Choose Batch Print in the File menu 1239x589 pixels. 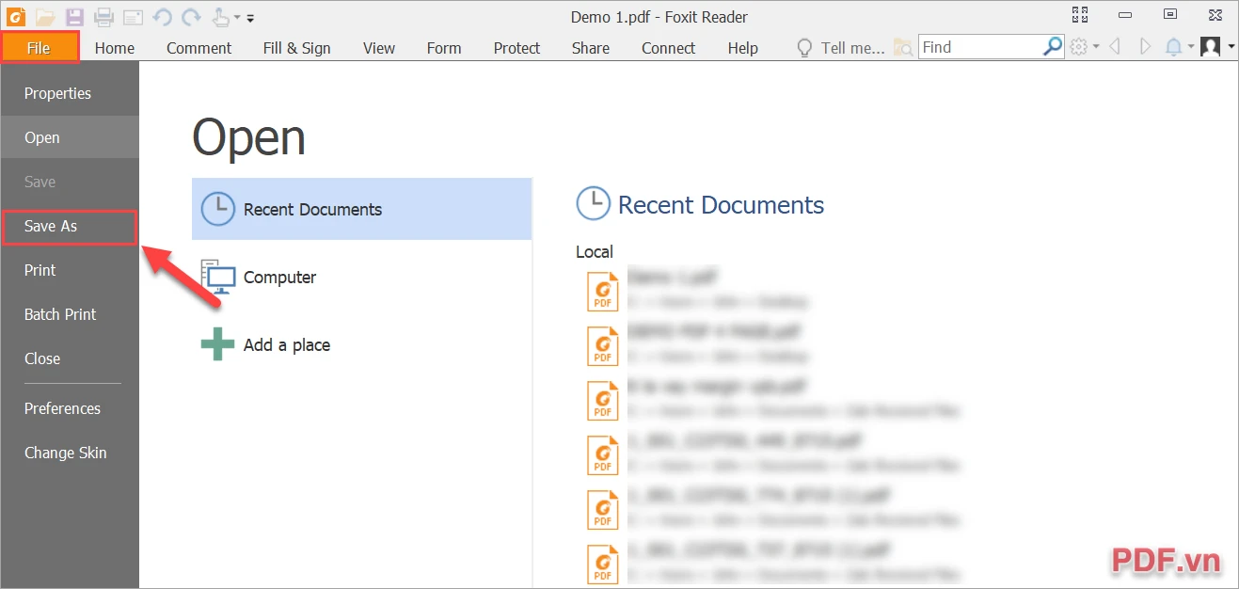click(70, 314)
